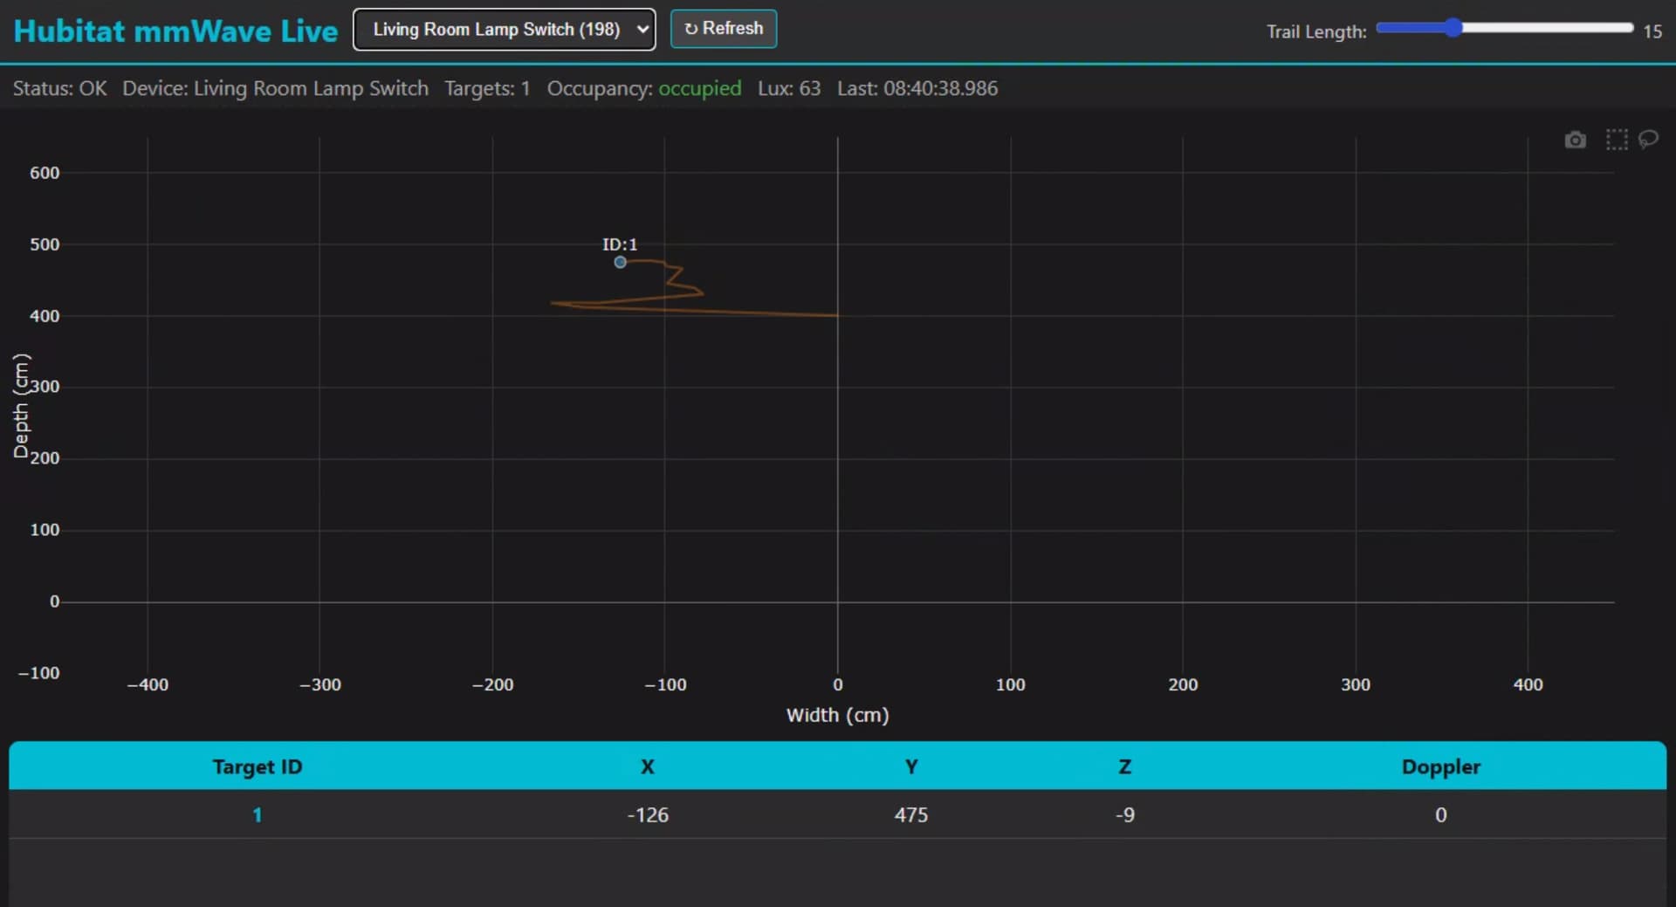Screen dimensions: 1676x907
Task: Click the X column header
Action: (x=647, y=766)
